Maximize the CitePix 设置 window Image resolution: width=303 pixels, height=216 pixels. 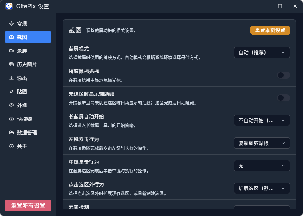(x=280, y=6)
